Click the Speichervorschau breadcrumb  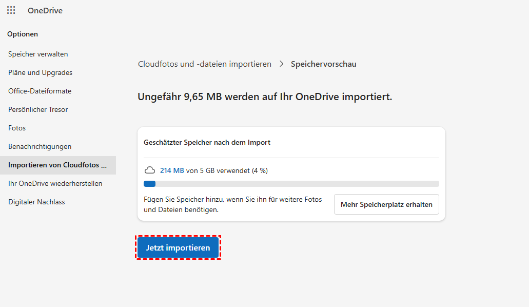pos(323,64)
